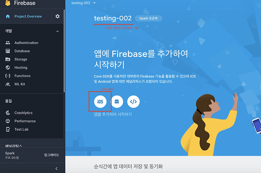Viewport: 261px width, 173px height.
Task: Click the 업그레이드 upgrade button
Action: 51,155
